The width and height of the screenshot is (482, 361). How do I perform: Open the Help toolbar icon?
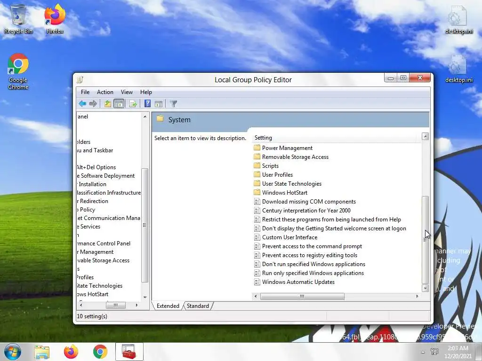147,104
